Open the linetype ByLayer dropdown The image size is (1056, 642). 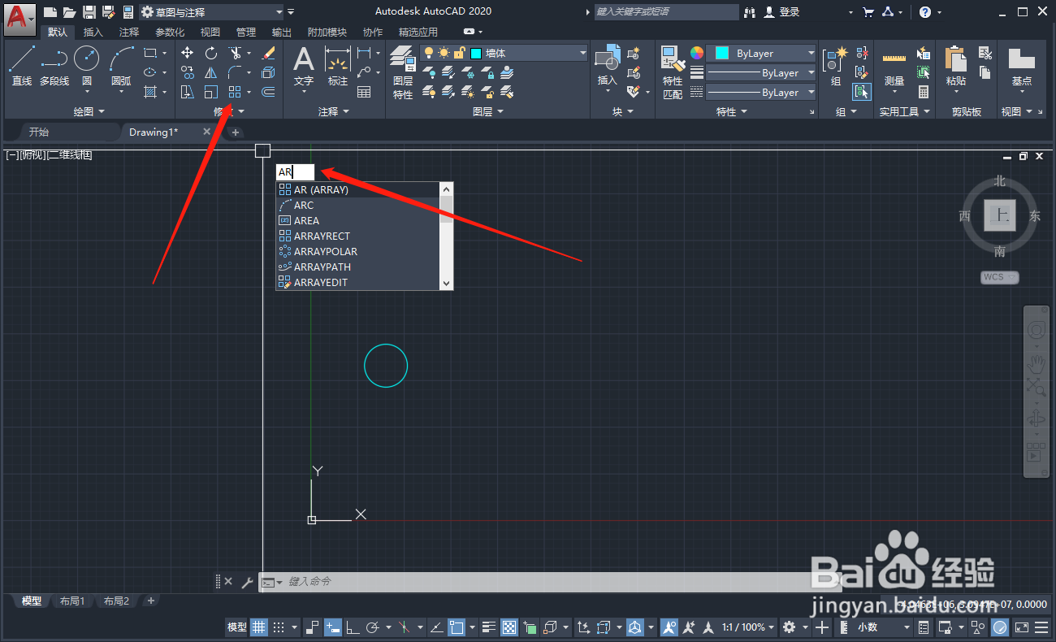pos(761,92)
